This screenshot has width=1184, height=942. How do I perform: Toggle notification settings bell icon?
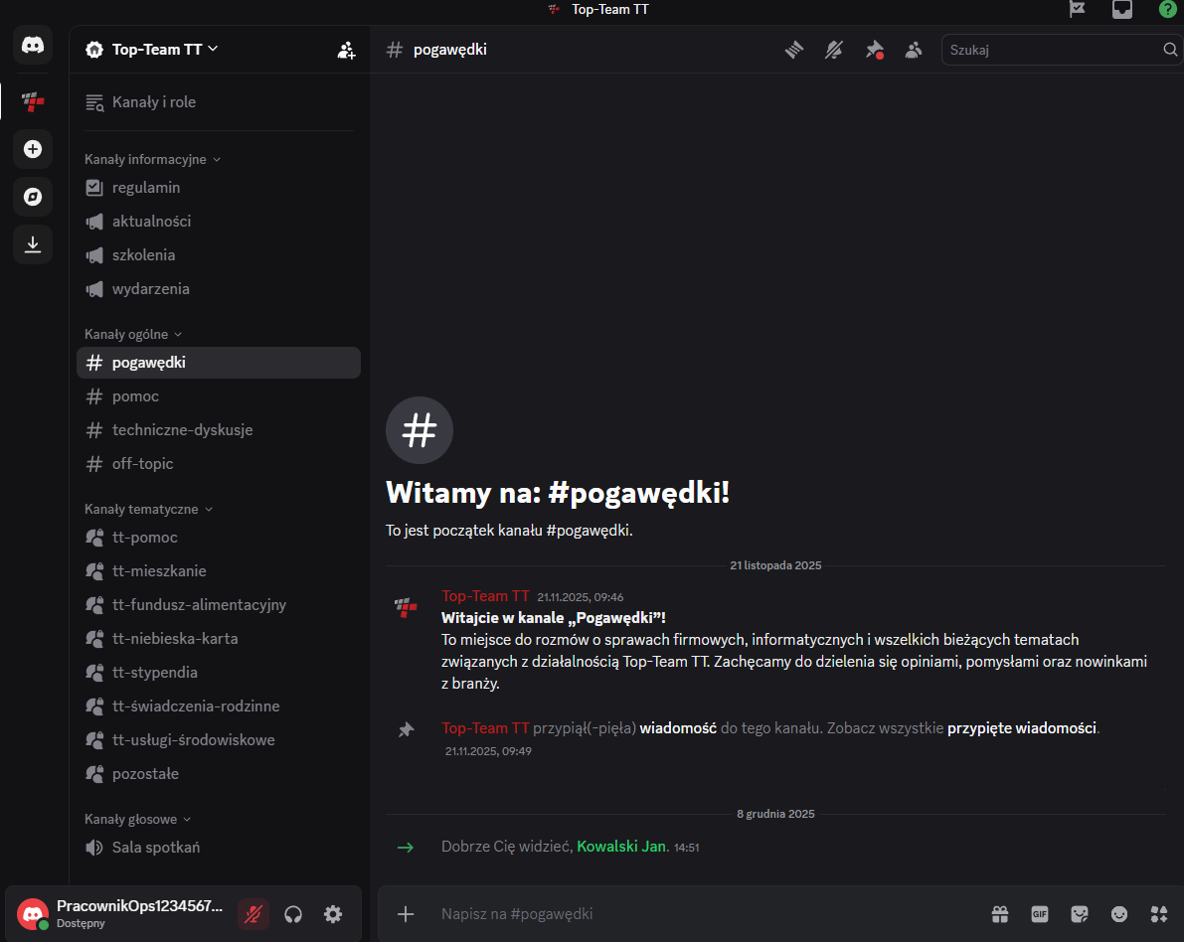(834, 50)
